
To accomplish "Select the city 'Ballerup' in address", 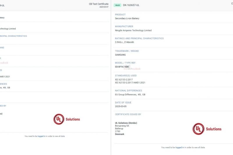I will (119, 128).
